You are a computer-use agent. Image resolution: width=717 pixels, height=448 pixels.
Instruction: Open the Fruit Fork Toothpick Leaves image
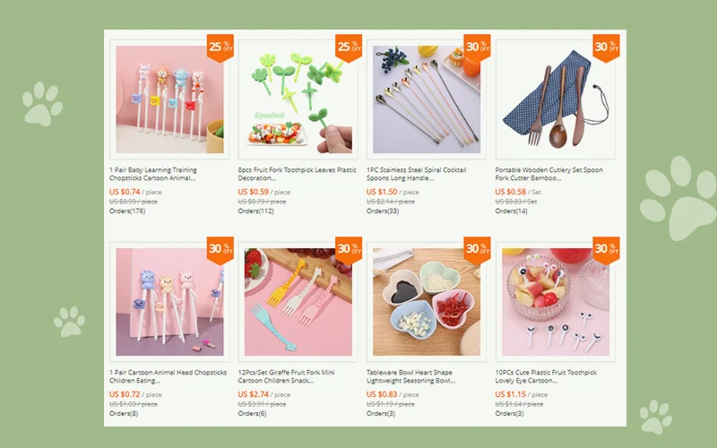(298, 99)
